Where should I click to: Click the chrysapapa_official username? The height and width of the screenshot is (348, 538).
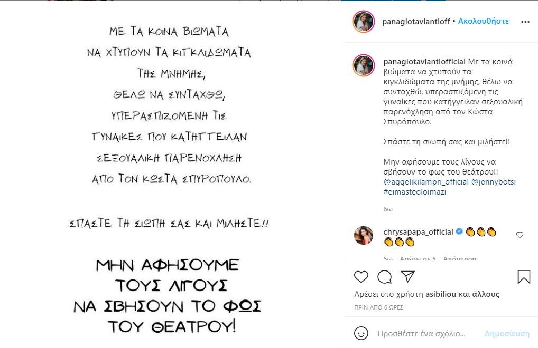[418, 232]
